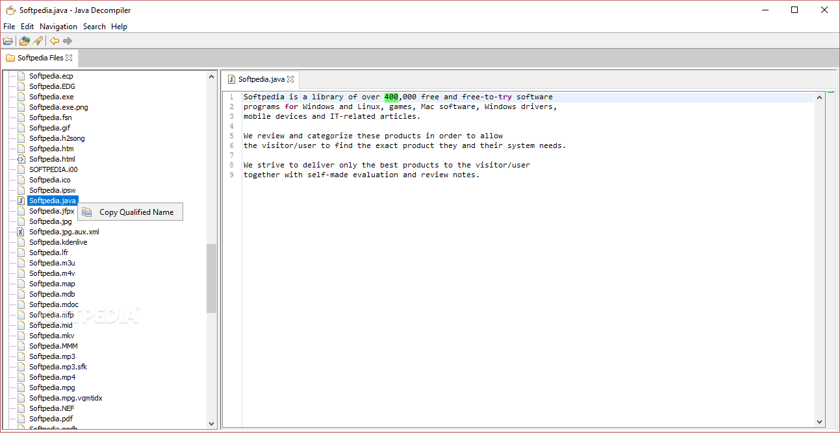This screenshot has width=840, height=433.
Task: Select Softpedia.mp3.sfk in the file tree
Action: [x=58, y=367]
